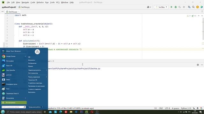Viewport: 204px width, 114px height.
Task: Run the Sechka configuration with green play
Action: 171,7
